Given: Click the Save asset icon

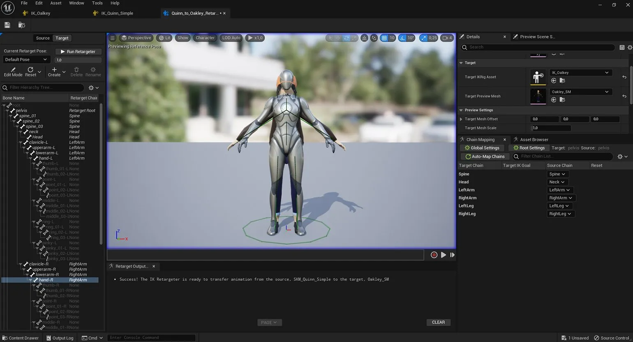Looking at the screenshot, I should (7, 25).
